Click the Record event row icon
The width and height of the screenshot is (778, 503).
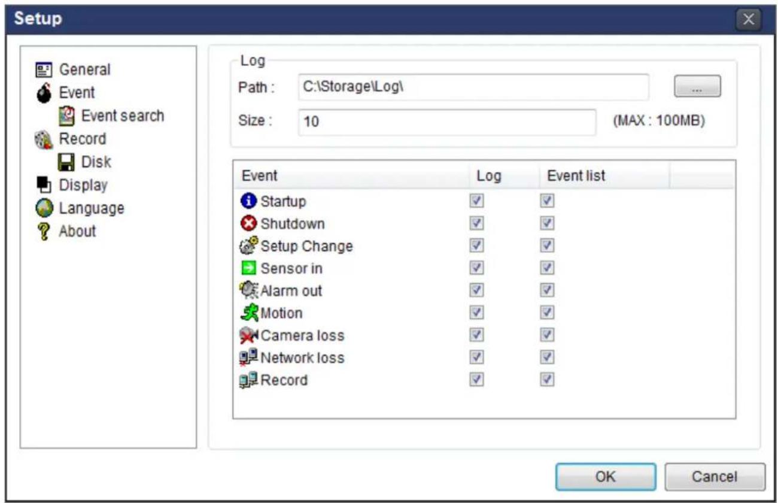249,380
